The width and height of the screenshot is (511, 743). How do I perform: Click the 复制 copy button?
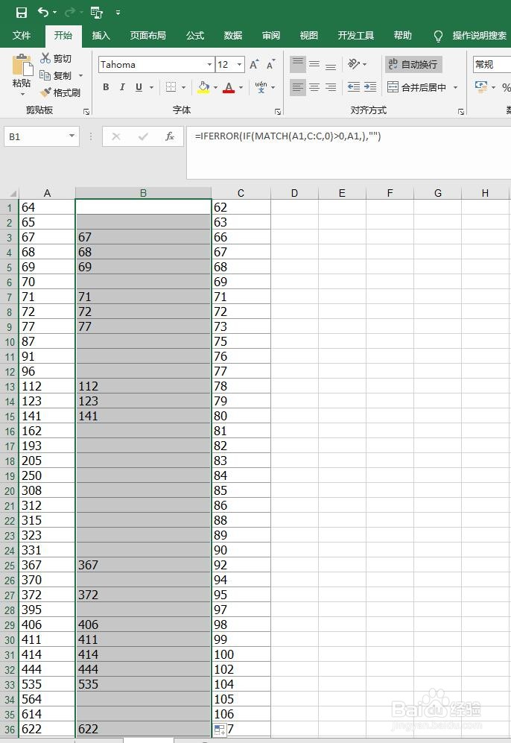pos(56,75)
